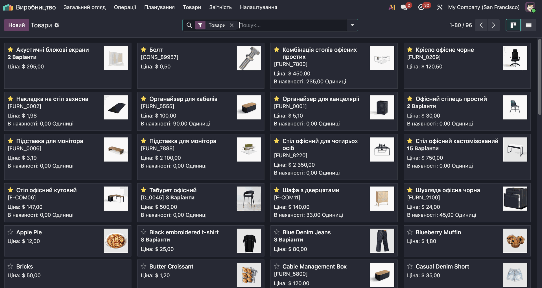Click the Виробництво app home icon
Viewport: 542px width, 288px height.
[8, 7]
